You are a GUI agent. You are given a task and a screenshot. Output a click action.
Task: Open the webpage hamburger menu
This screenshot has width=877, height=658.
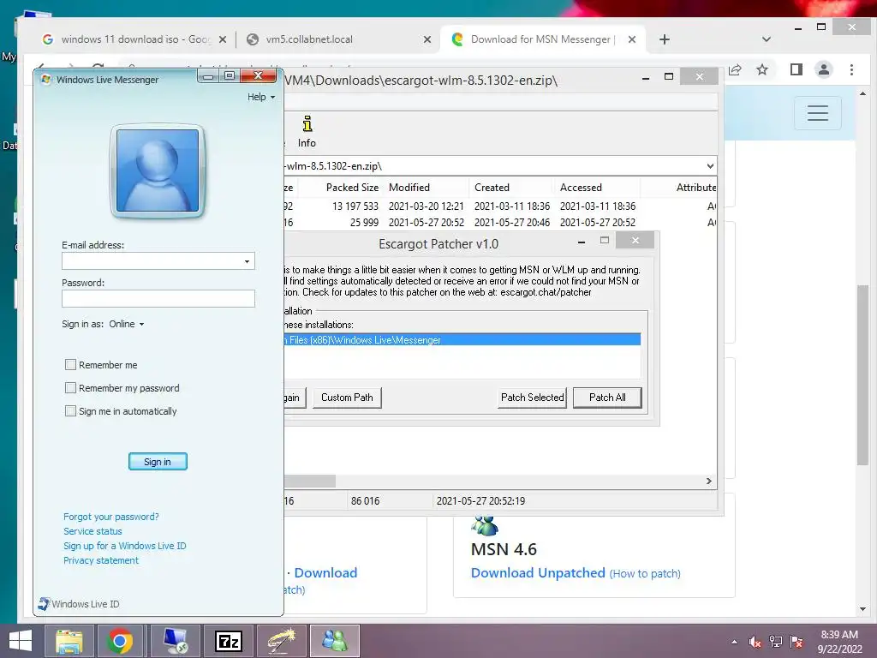818,113
